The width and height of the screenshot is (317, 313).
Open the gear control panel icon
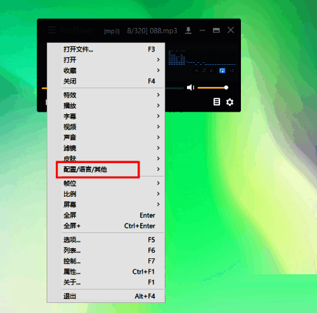tap(230, 102)
